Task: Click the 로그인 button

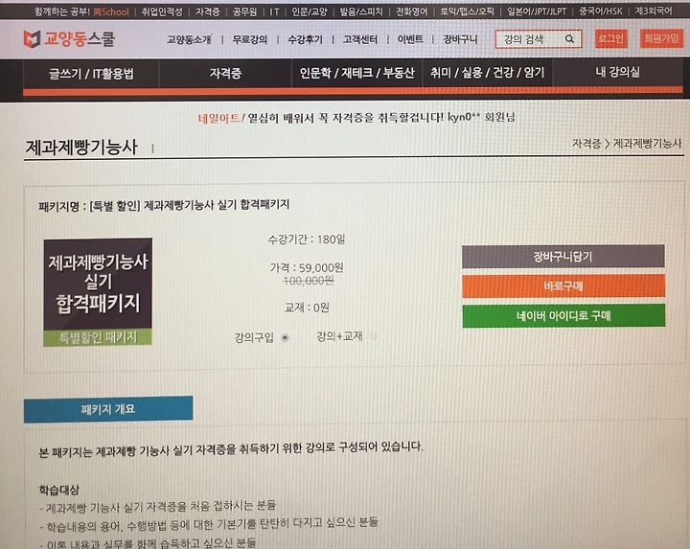Action: coord(610,38)
